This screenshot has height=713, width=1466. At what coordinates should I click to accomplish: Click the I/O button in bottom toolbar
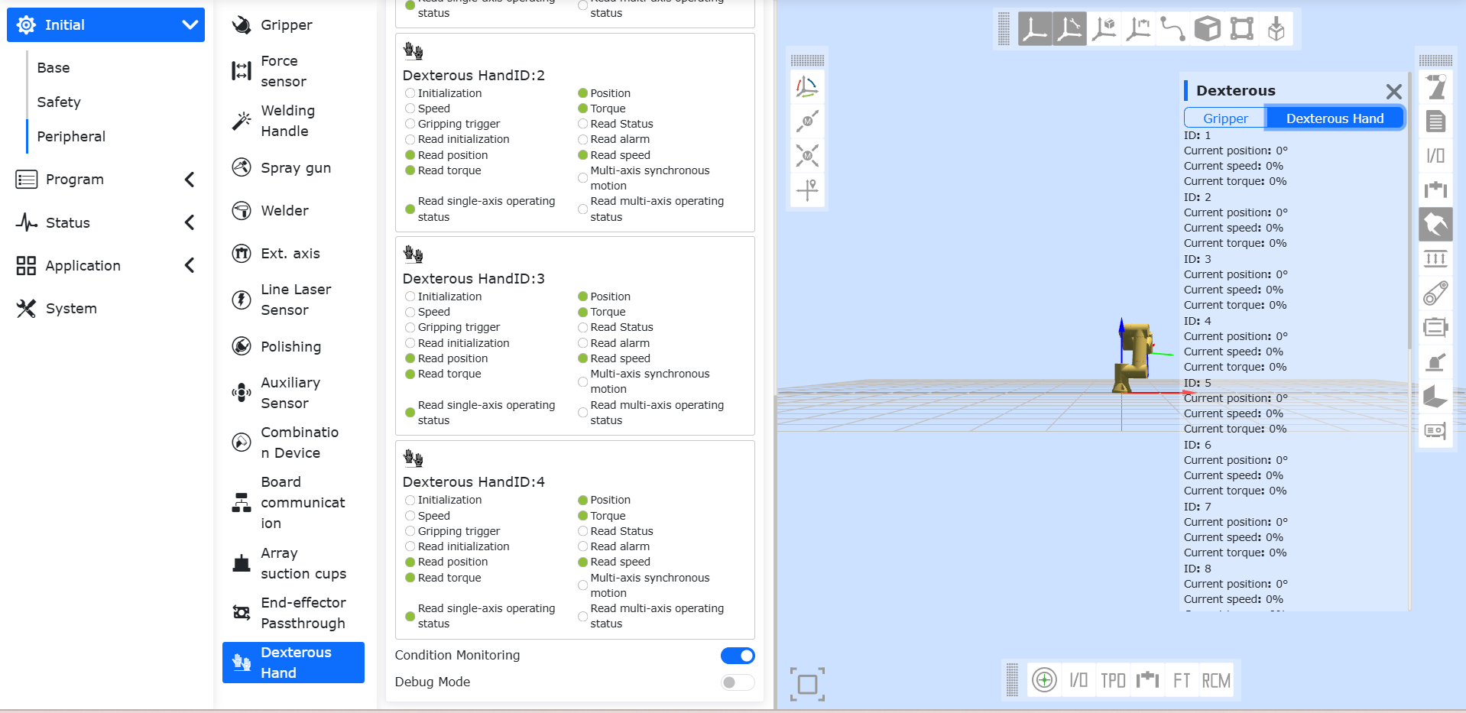pos(1078,680)
